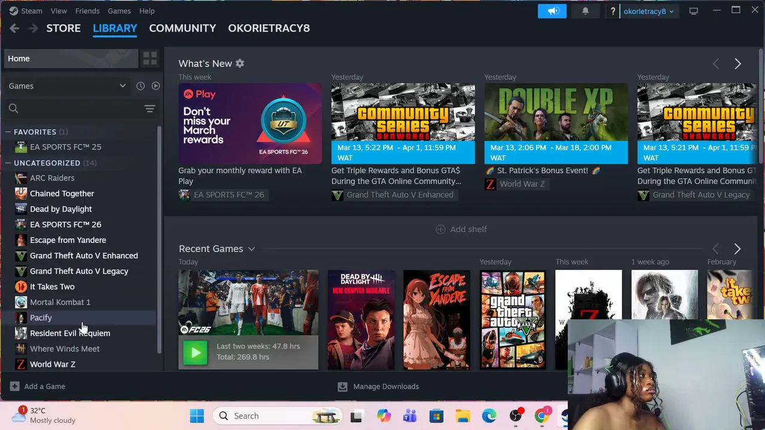The width and height of the screenshot is (765, 430).
Task: Open the Help menu
Action: click(146, 11)
